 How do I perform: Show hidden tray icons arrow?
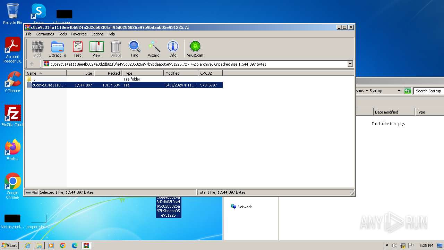387,245
